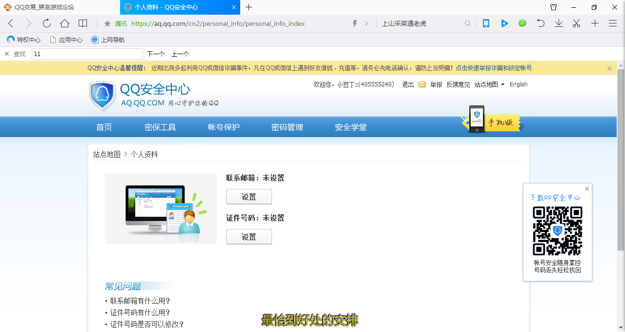
Task: Open the FAQ 证件号码是否可以修改？
Action: [147, 324]
